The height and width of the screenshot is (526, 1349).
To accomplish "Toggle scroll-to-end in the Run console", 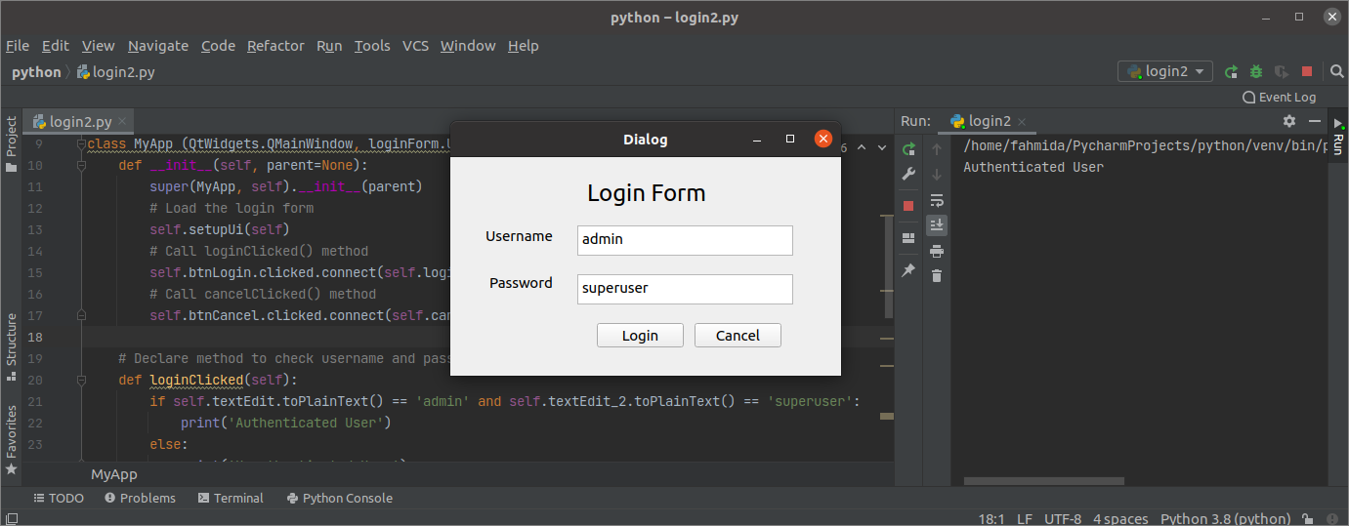I will 937,225.
